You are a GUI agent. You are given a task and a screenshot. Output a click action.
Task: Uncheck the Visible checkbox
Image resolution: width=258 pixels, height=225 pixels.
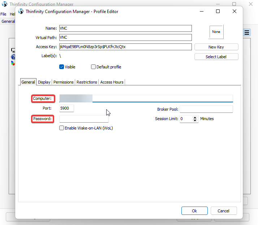click(x=61, y=67)
